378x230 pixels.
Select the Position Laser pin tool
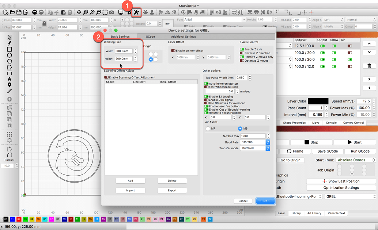point(10,85)
